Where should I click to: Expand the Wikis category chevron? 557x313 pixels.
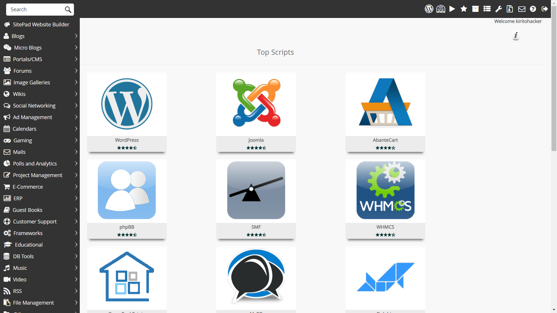click(76, 94)
